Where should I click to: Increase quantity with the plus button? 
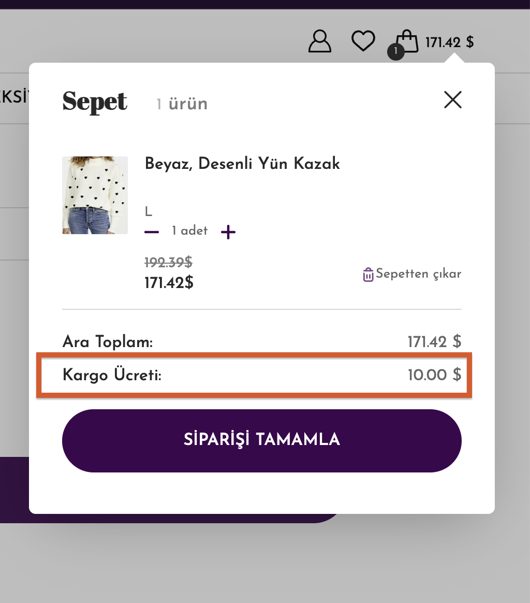[228, 232]
